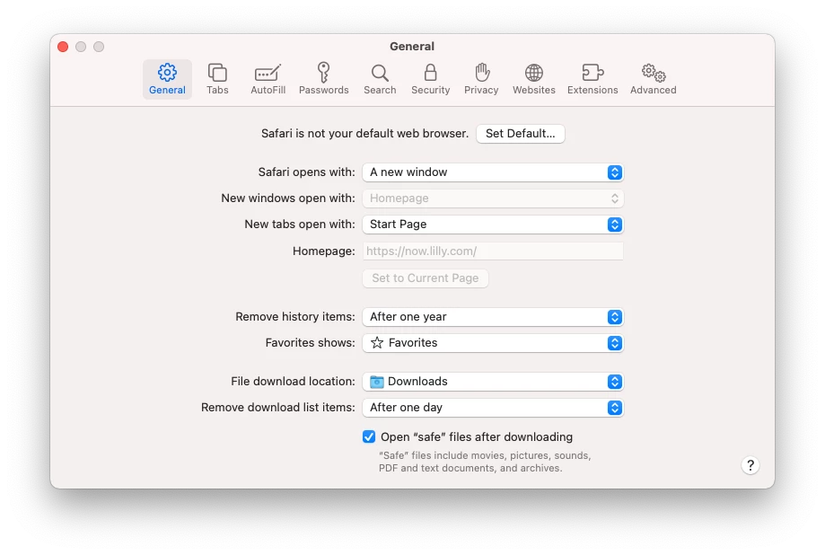Open the 'File download location' dropdown
Image resolution: width=825 pixels, height=555 pixels.
point(493,382)
